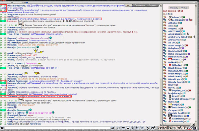Screen dimensions: 199x131
Task: Toggle the funnel chat filter icon
Action: point(123,128)
